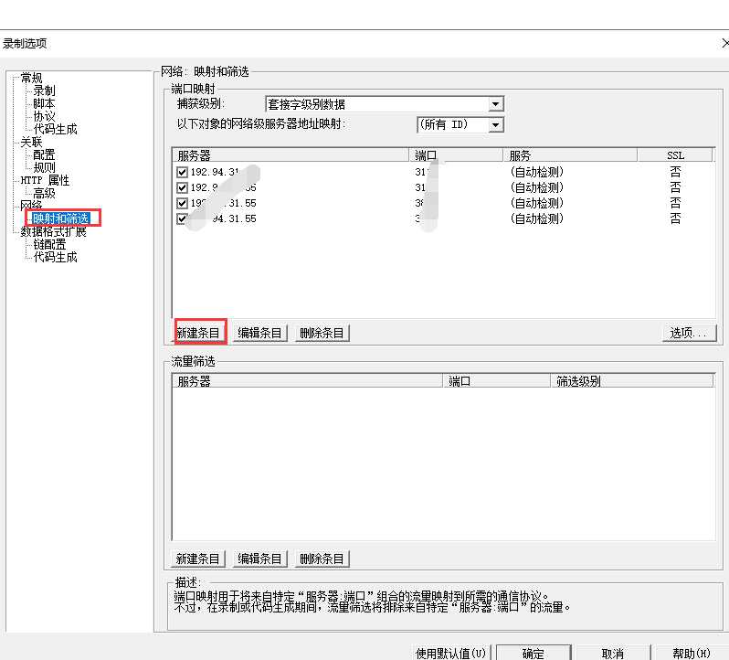Screen dimensions: 729x660
Task: Click the 取消 button
Action: [612, 653]
